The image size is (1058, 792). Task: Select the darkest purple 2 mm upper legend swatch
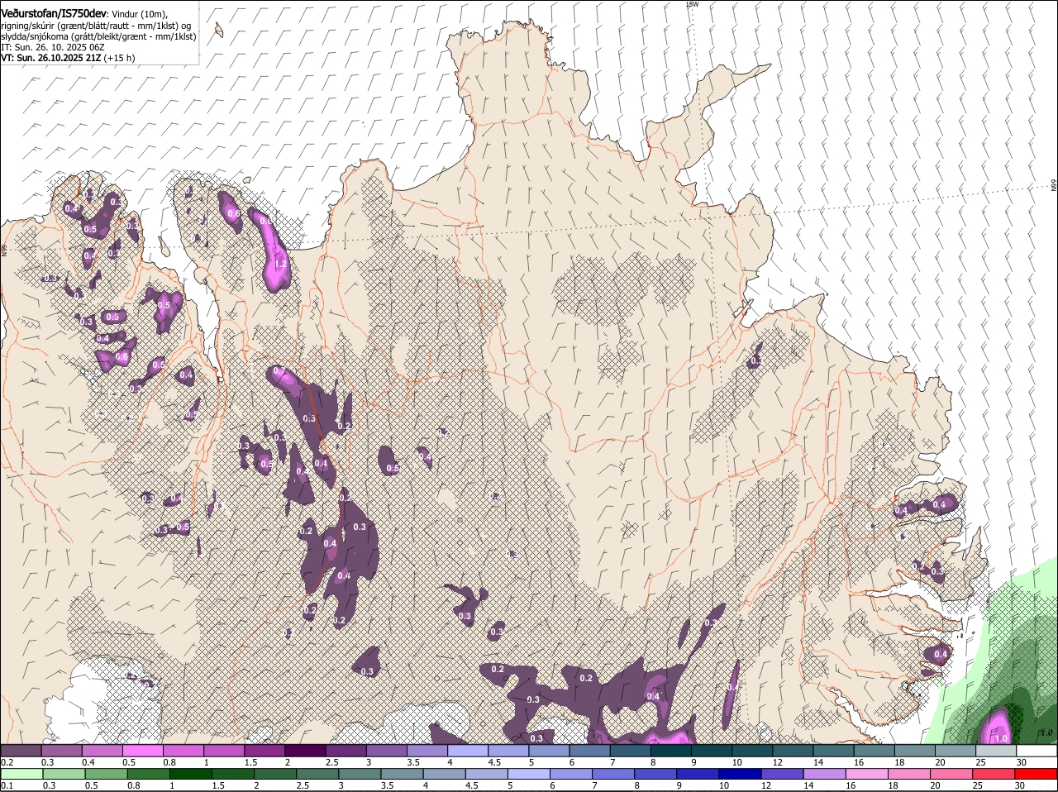coord(304,750)
